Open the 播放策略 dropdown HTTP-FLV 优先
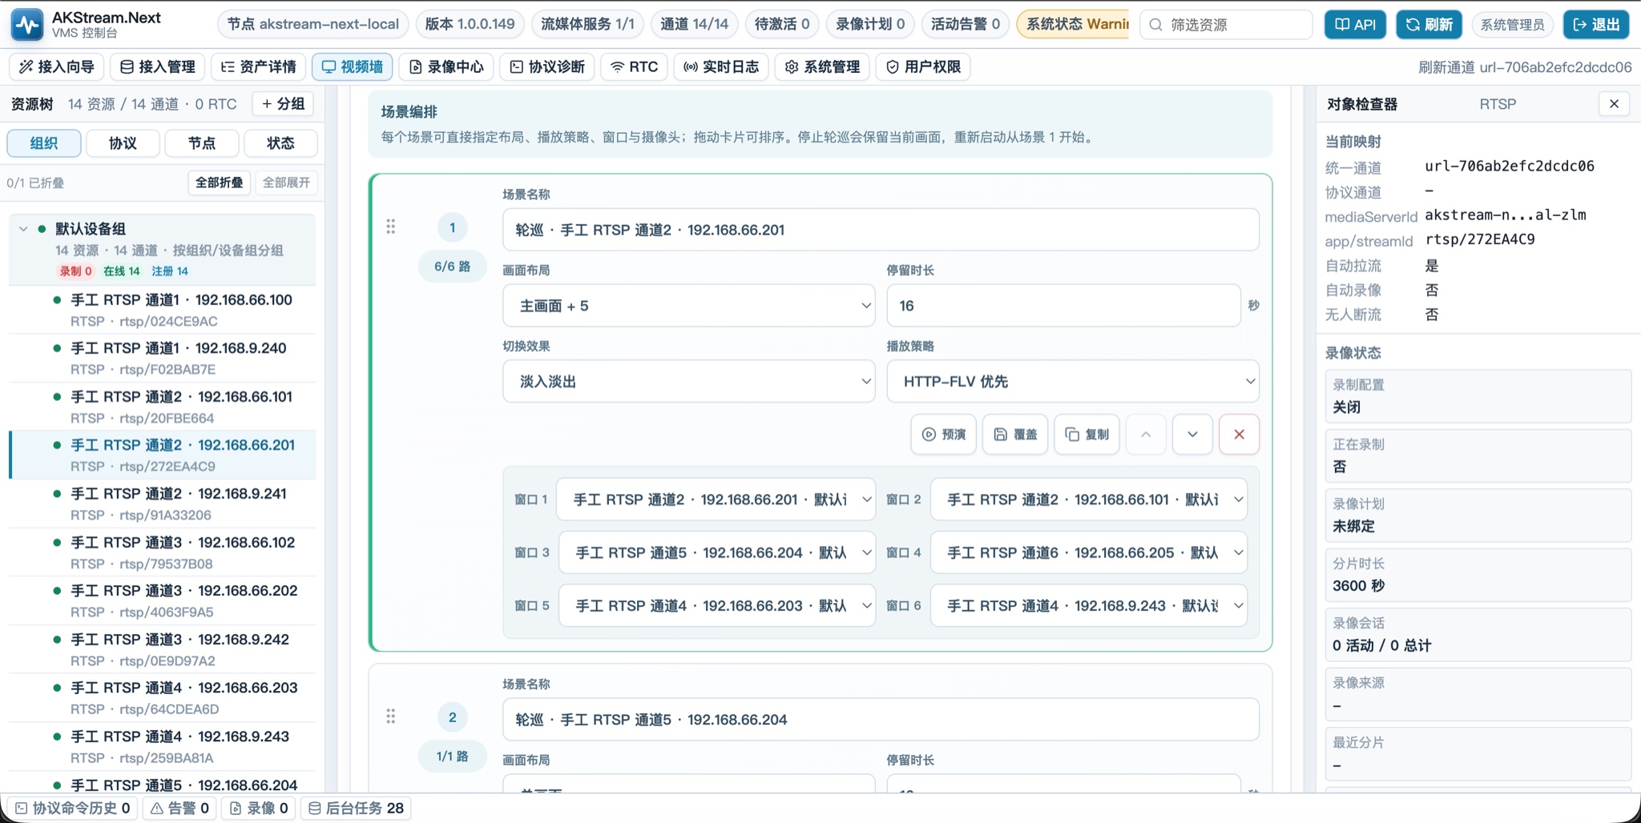 click(1073, 382)
